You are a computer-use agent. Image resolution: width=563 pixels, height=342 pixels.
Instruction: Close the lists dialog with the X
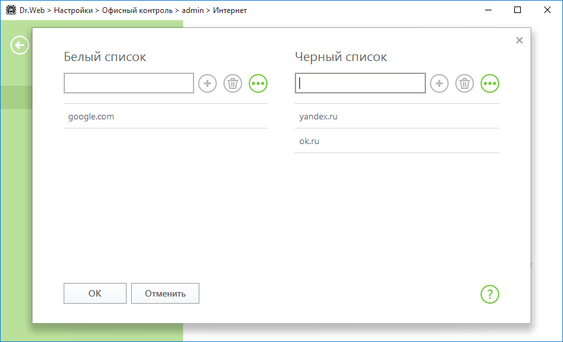tap(519, 40)
